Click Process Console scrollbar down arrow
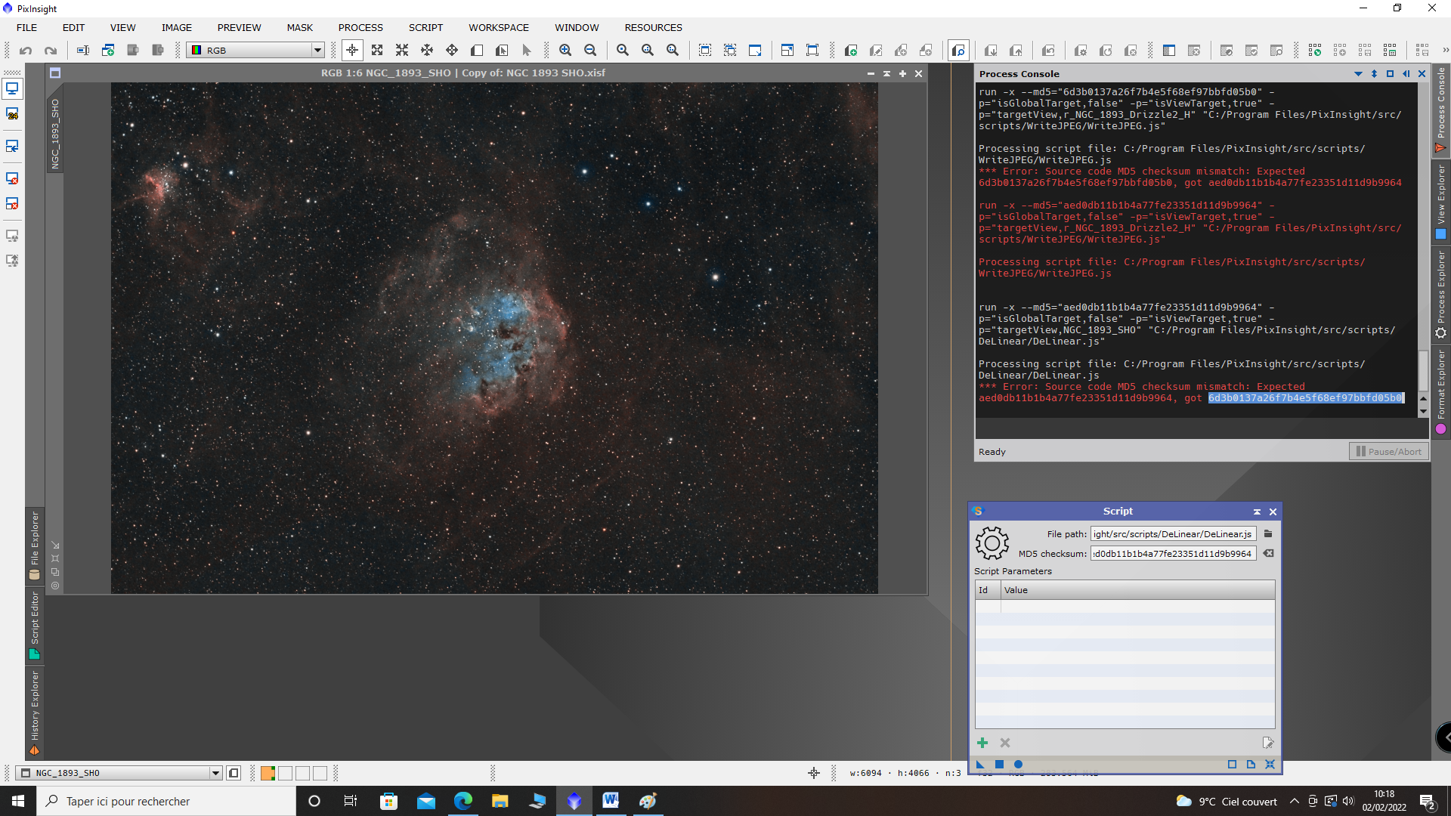Viewport: 1451px width, 816px height. (x=1423, y=412)
